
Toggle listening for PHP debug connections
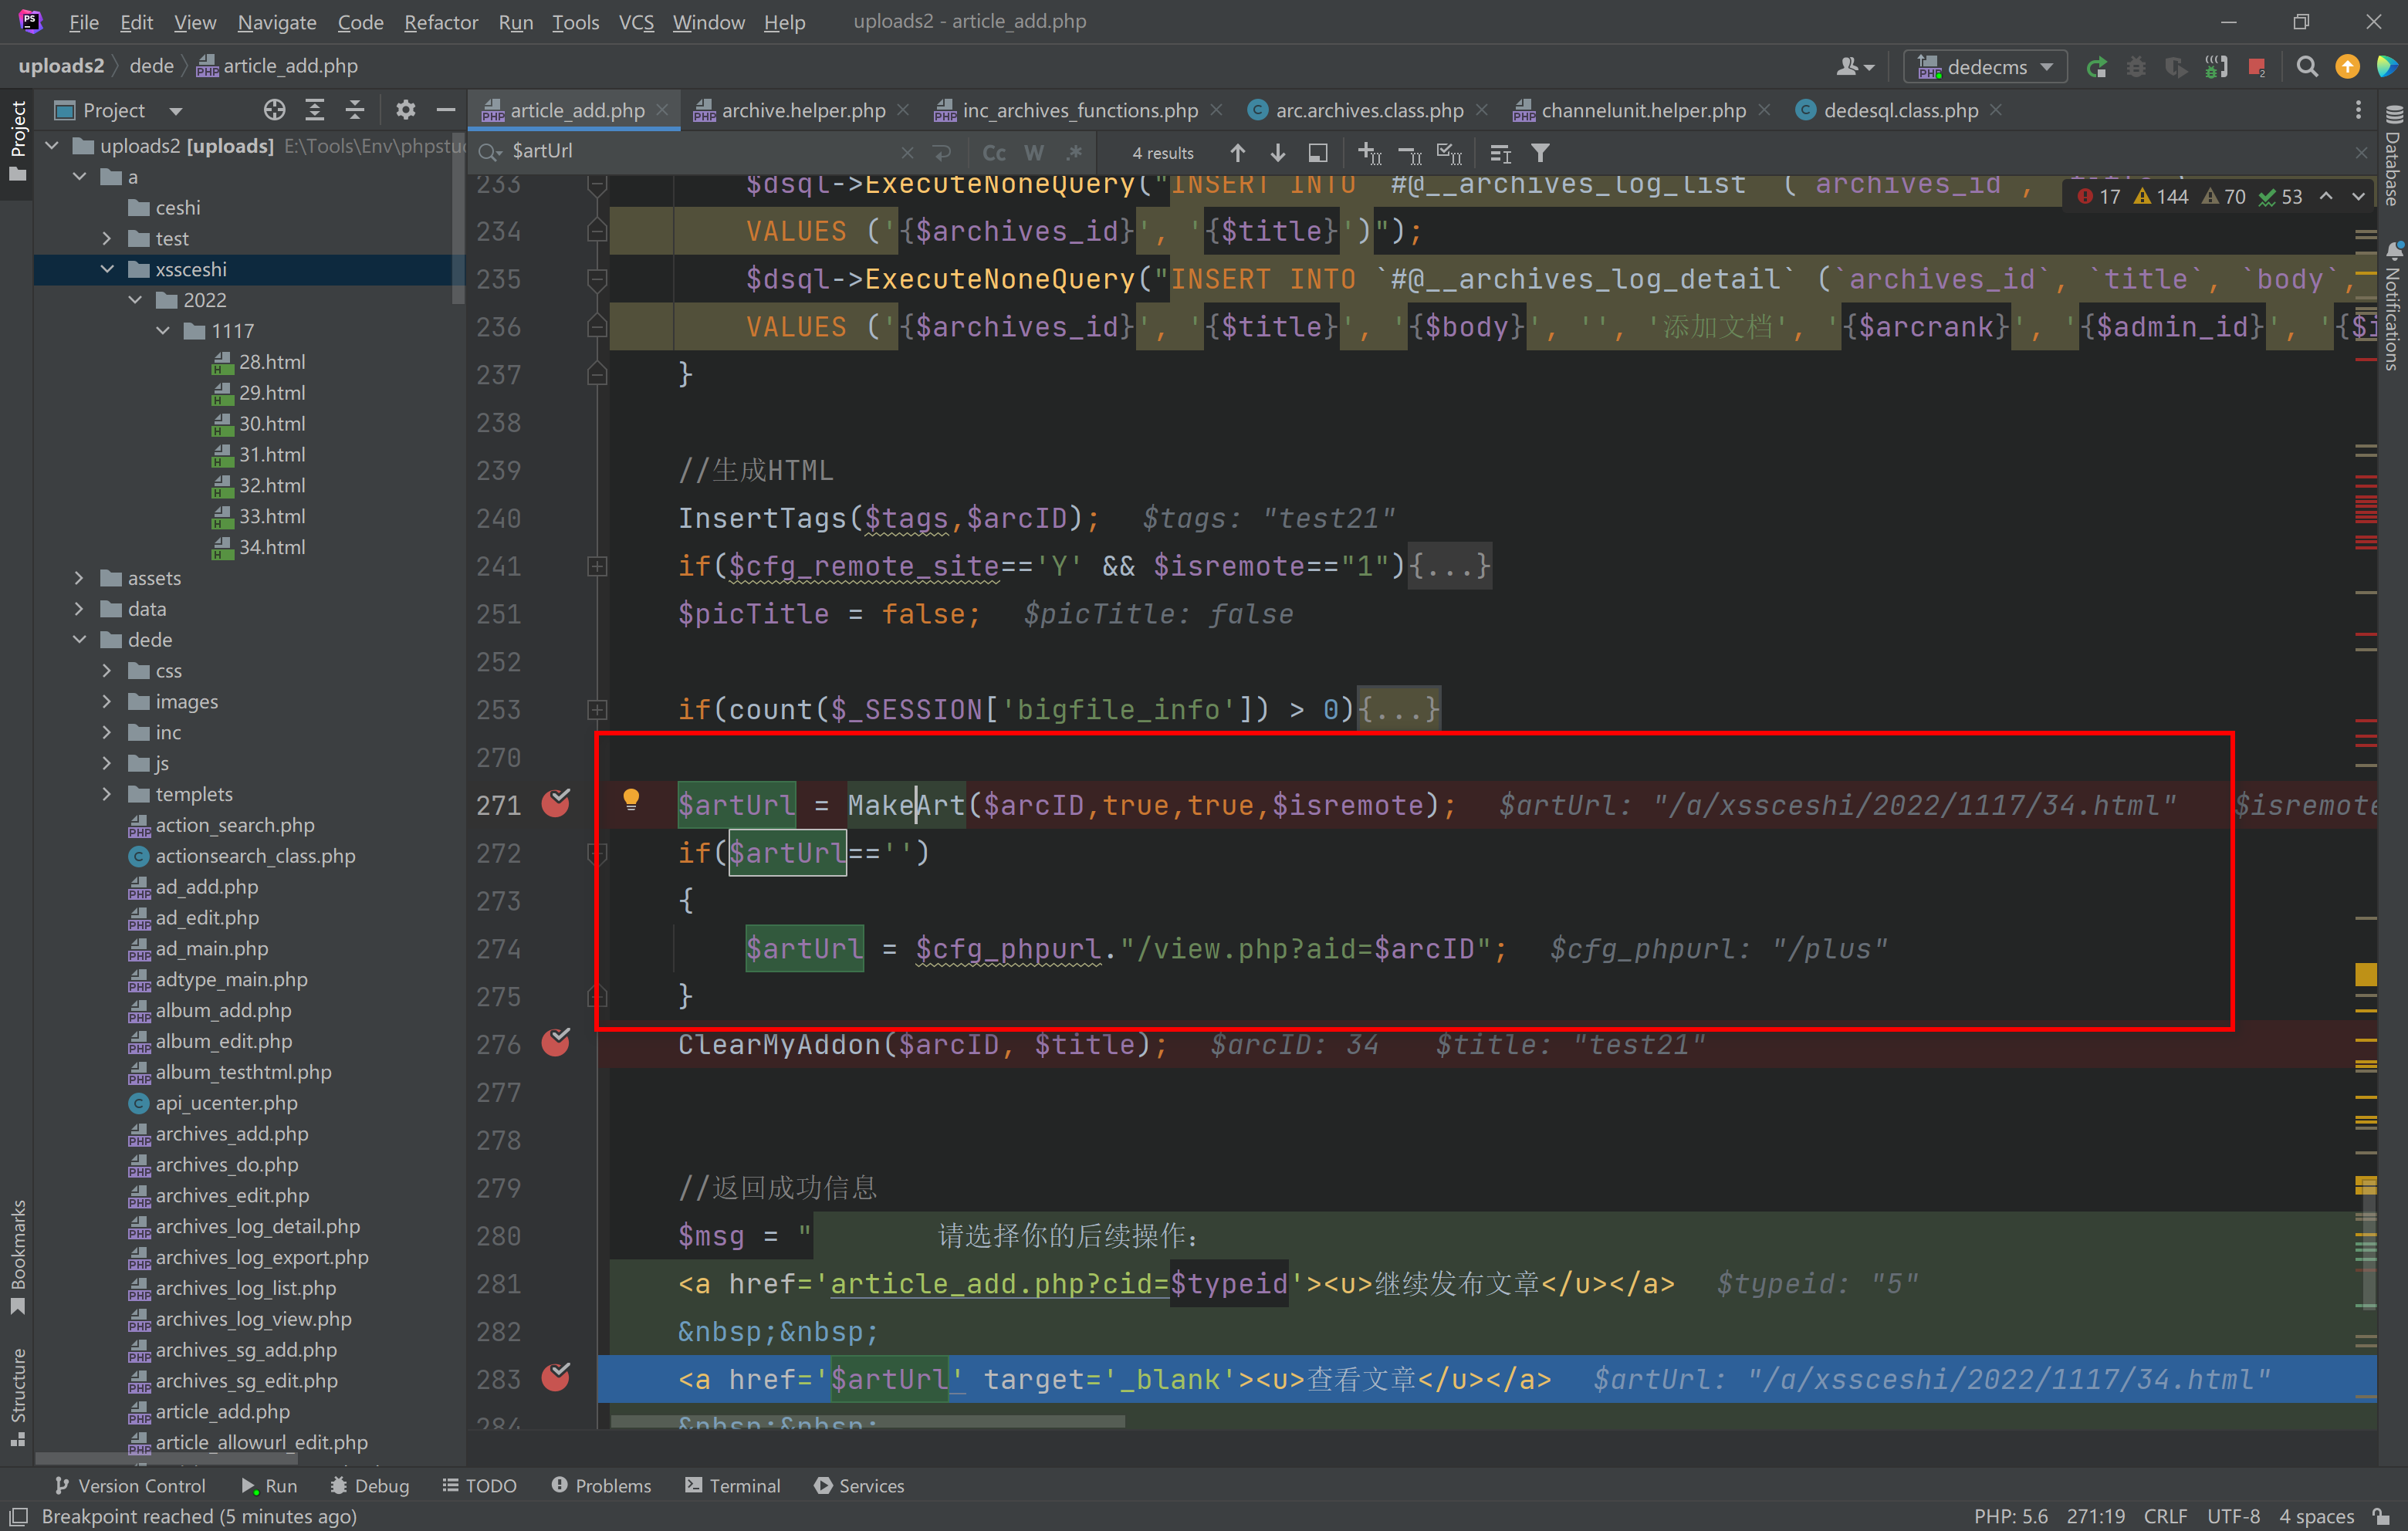pos(2216,67)
